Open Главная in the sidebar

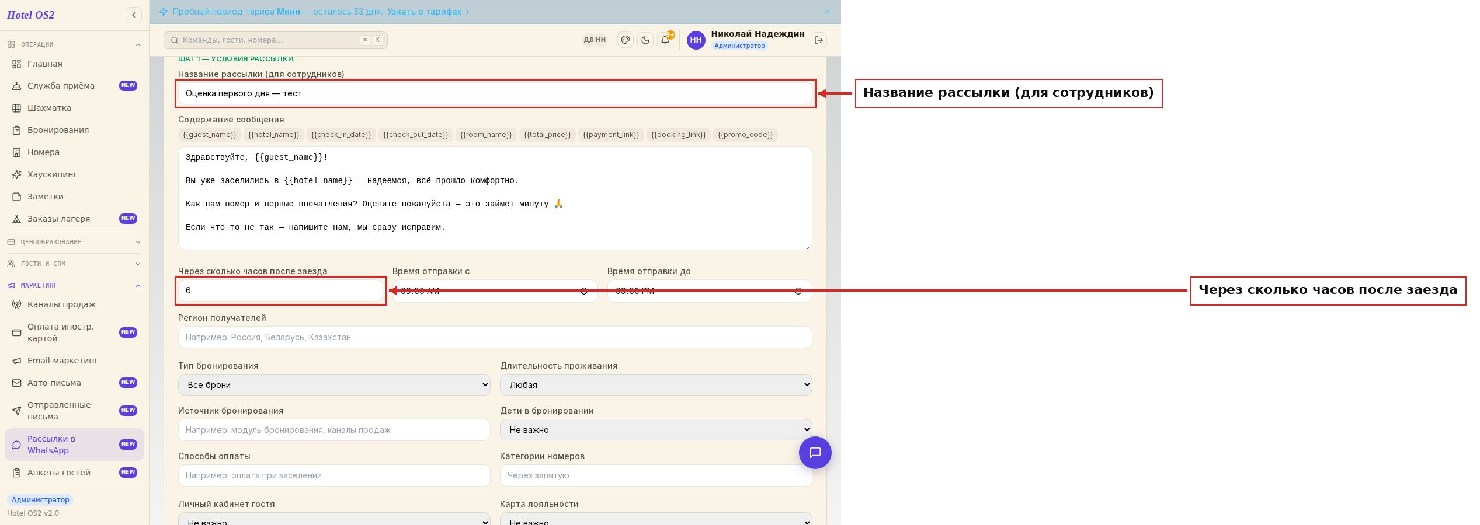click(74, 64)
